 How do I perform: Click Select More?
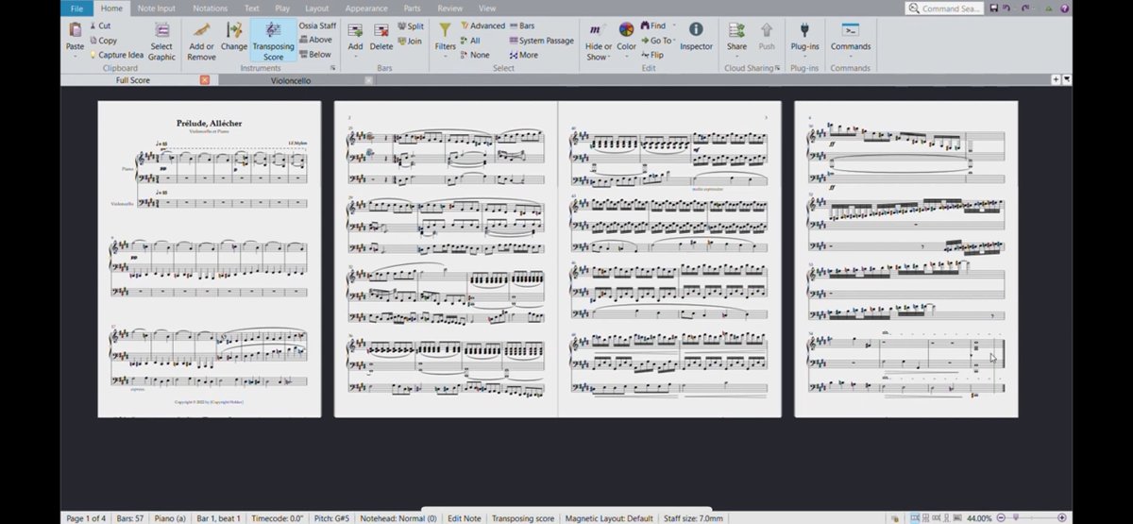coord(524,55)
